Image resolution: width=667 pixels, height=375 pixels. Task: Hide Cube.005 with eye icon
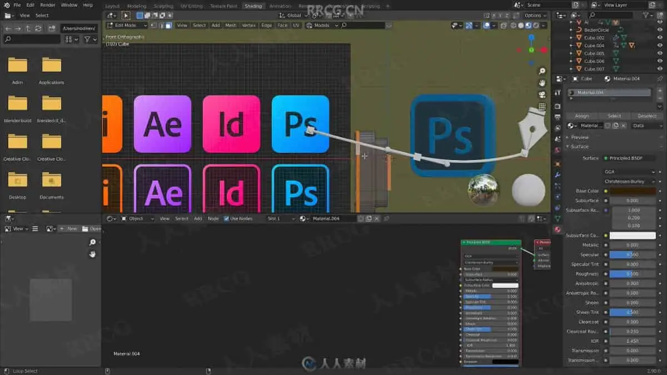coord(660,53)
